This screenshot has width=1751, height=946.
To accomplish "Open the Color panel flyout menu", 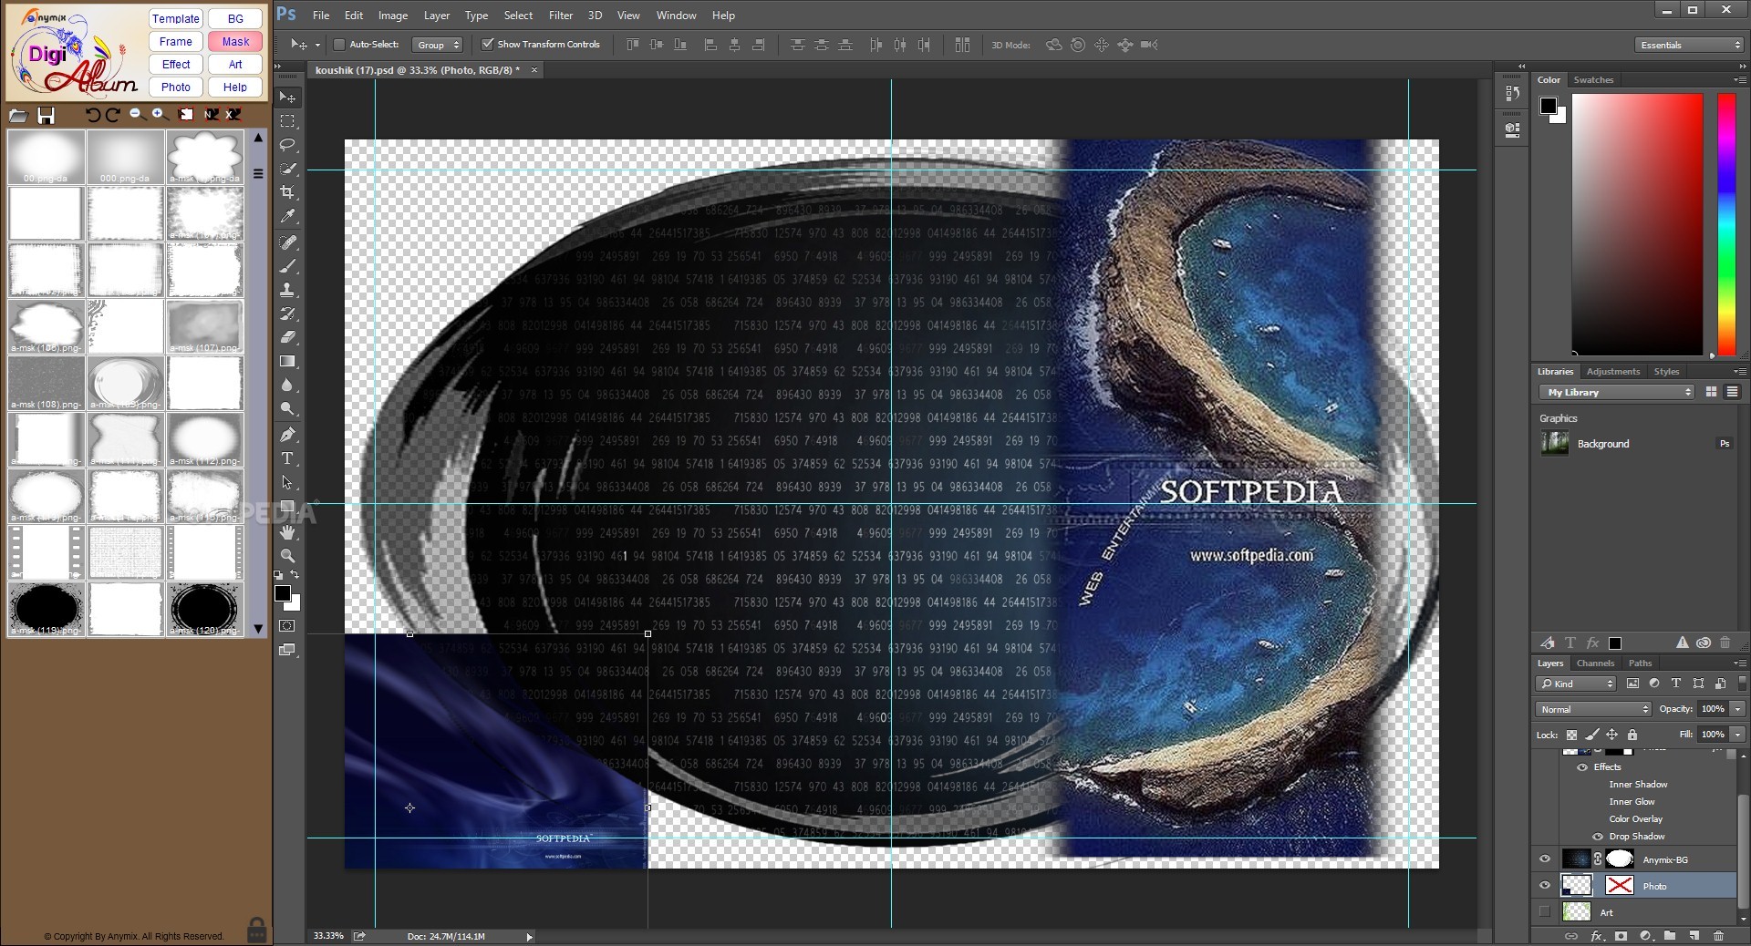I will click(x=1740, y=80).
